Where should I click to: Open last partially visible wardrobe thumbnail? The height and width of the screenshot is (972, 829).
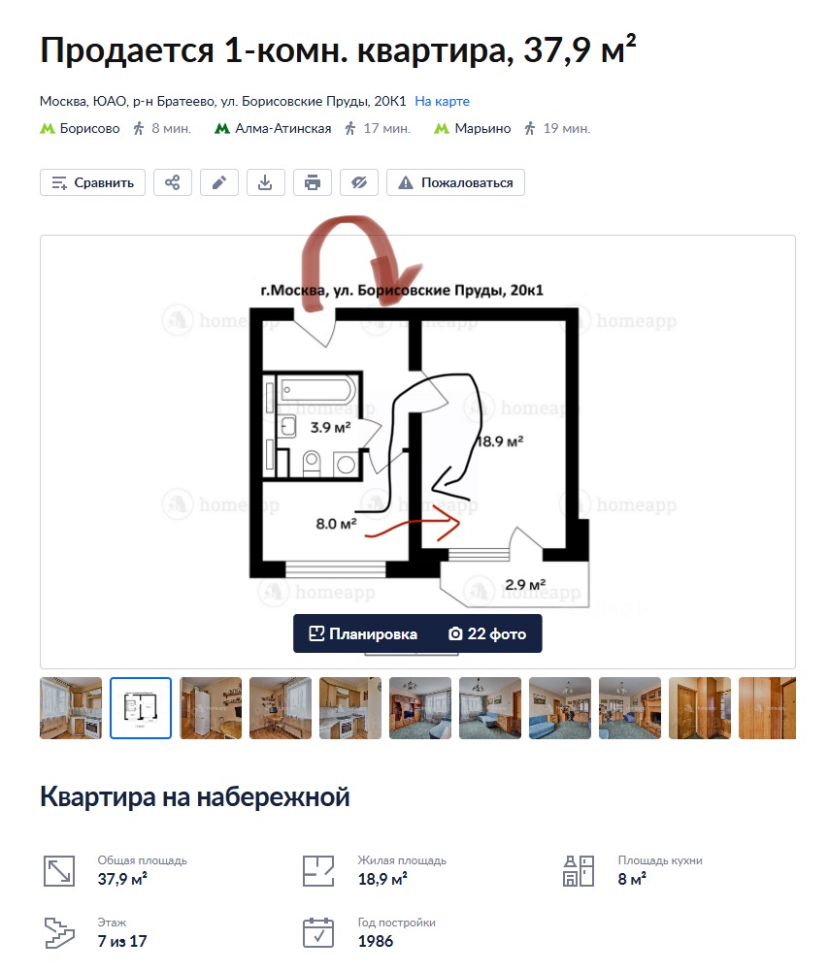click(767, 708)
